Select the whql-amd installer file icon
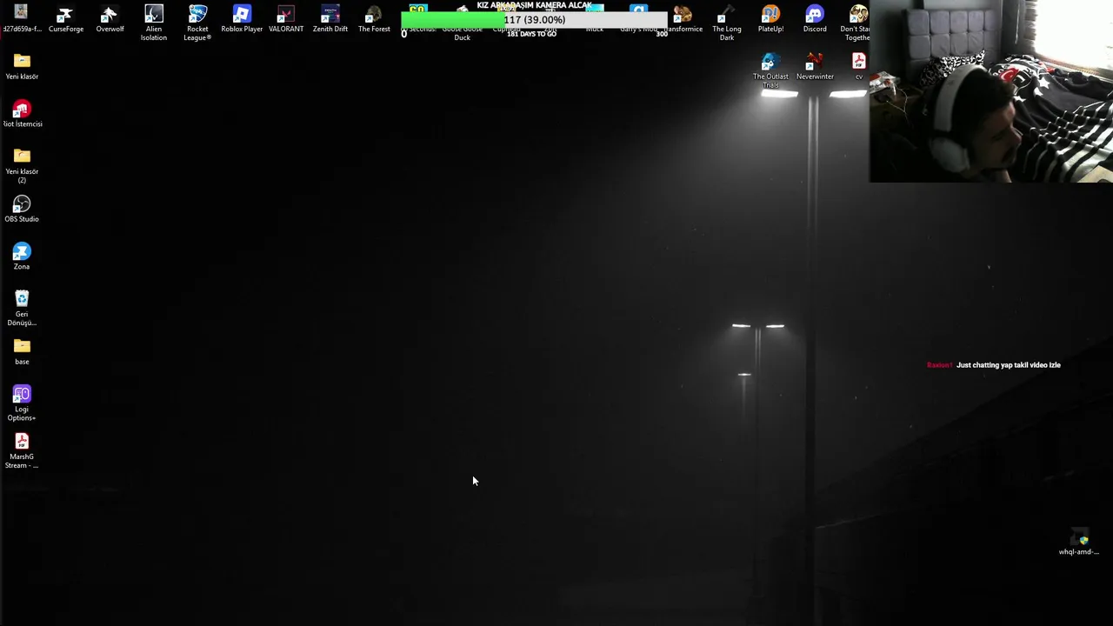This screenshot has width=1113, height=626. [1079, 542]
